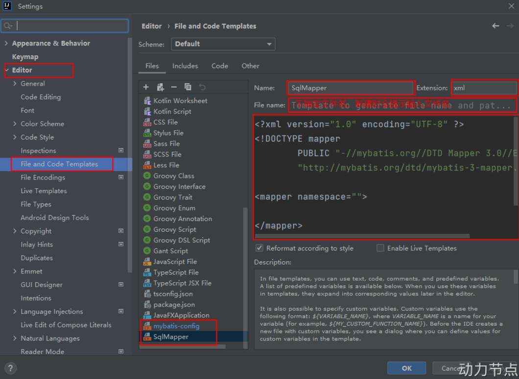This screenshot has width=519, height=379.
Task: Expand the Language Injections node
Action: pyautogui.click(x=15, y=312)
